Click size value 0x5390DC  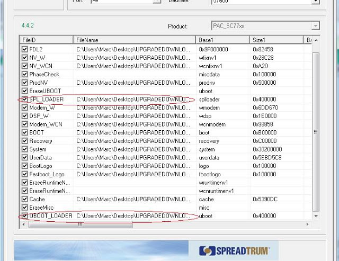pyautogui.click(x=265, y=199)
